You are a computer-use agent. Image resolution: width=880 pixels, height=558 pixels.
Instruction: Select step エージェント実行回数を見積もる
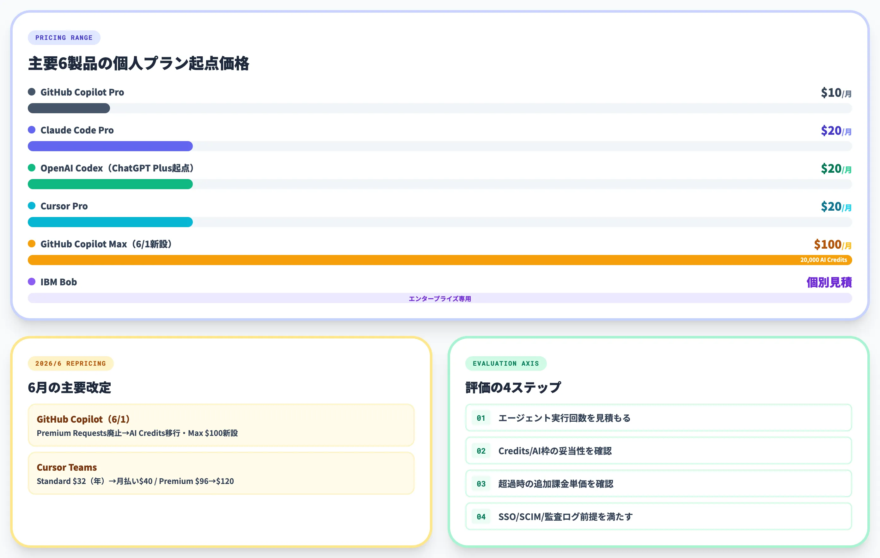tap(658, 418)
